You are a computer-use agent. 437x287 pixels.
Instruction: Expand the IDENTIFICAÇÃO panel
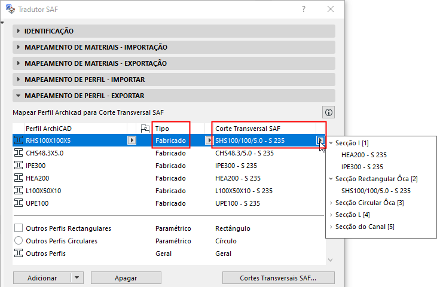click(x=18, y=31)
